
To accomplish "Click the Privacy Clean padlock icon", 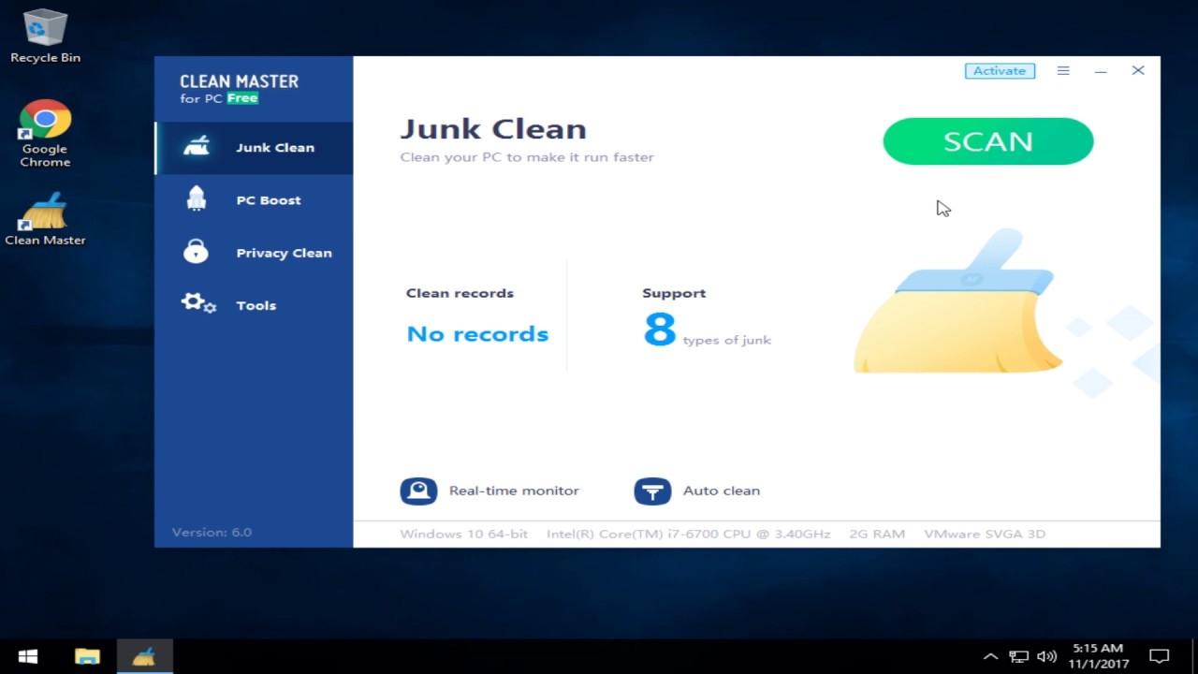I will coord(196,252).
